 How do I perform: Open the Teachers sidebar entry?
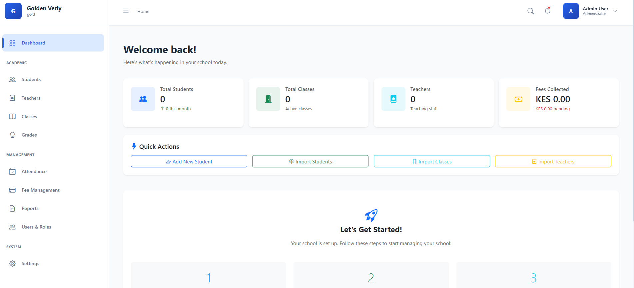click(x=53, y=98)
